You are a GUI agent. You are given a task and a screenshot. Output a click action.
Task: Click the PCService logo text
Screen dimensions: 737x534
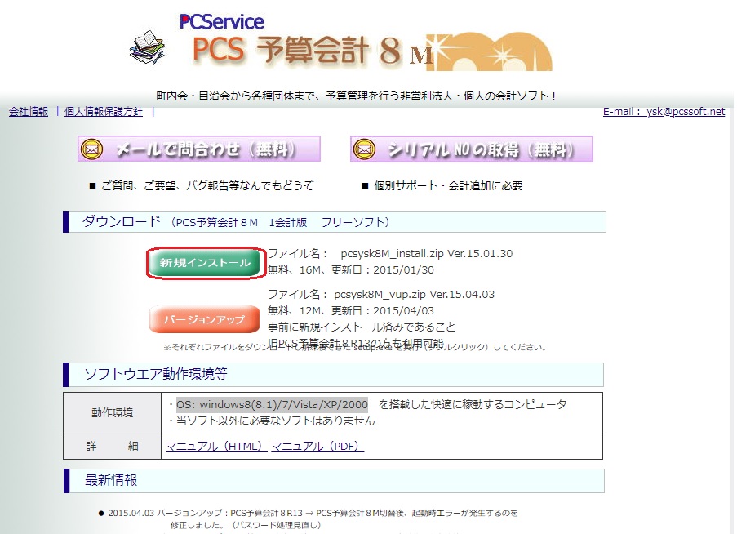(220, 20)
